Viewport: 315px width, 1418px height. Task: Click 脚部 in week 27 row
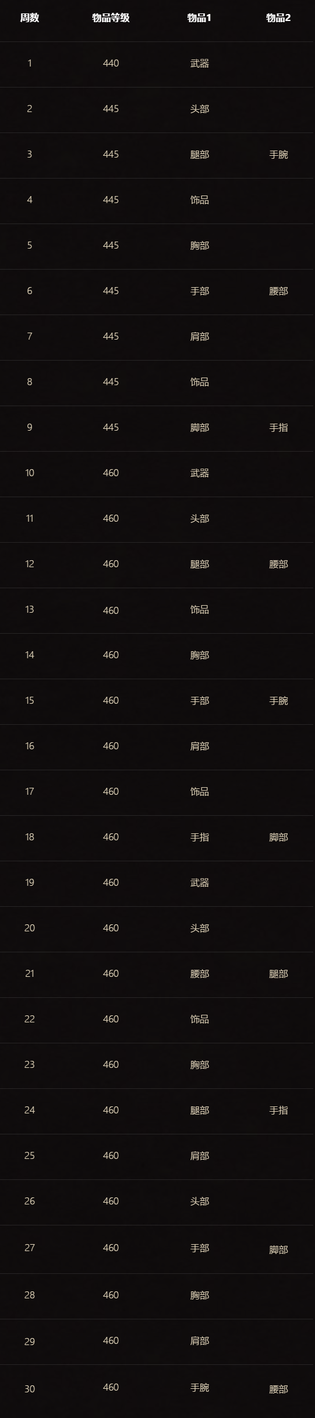coord(278,1249)
